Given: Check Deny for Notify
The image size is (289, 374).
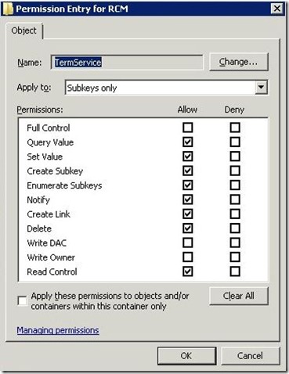Looking at the screenshot, I should (235, 200).
